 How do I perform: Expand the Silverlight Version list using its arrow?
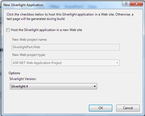[x=95, y=86]
